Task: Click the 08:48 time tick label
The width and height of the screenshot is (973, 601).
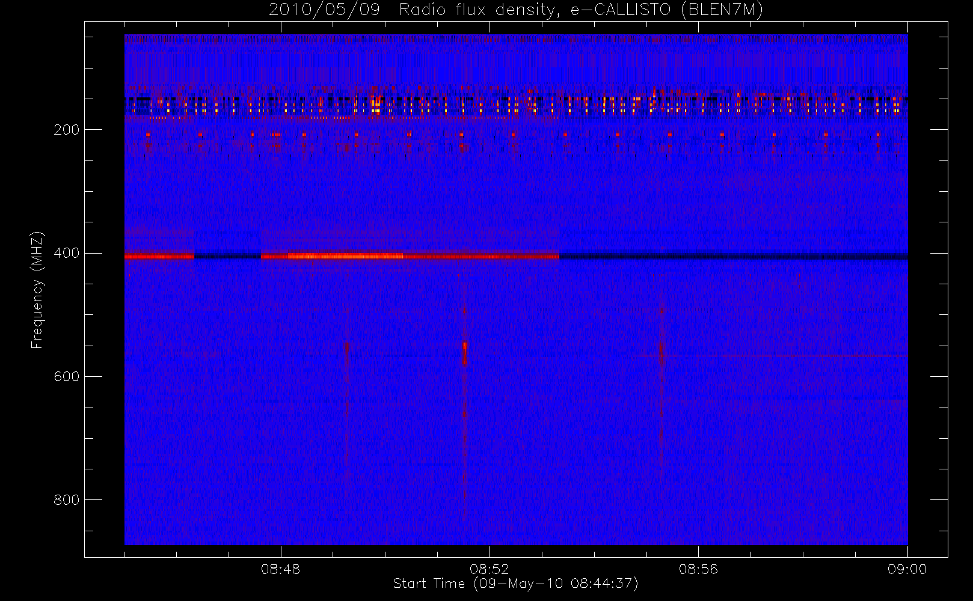Action: (280, 569)
